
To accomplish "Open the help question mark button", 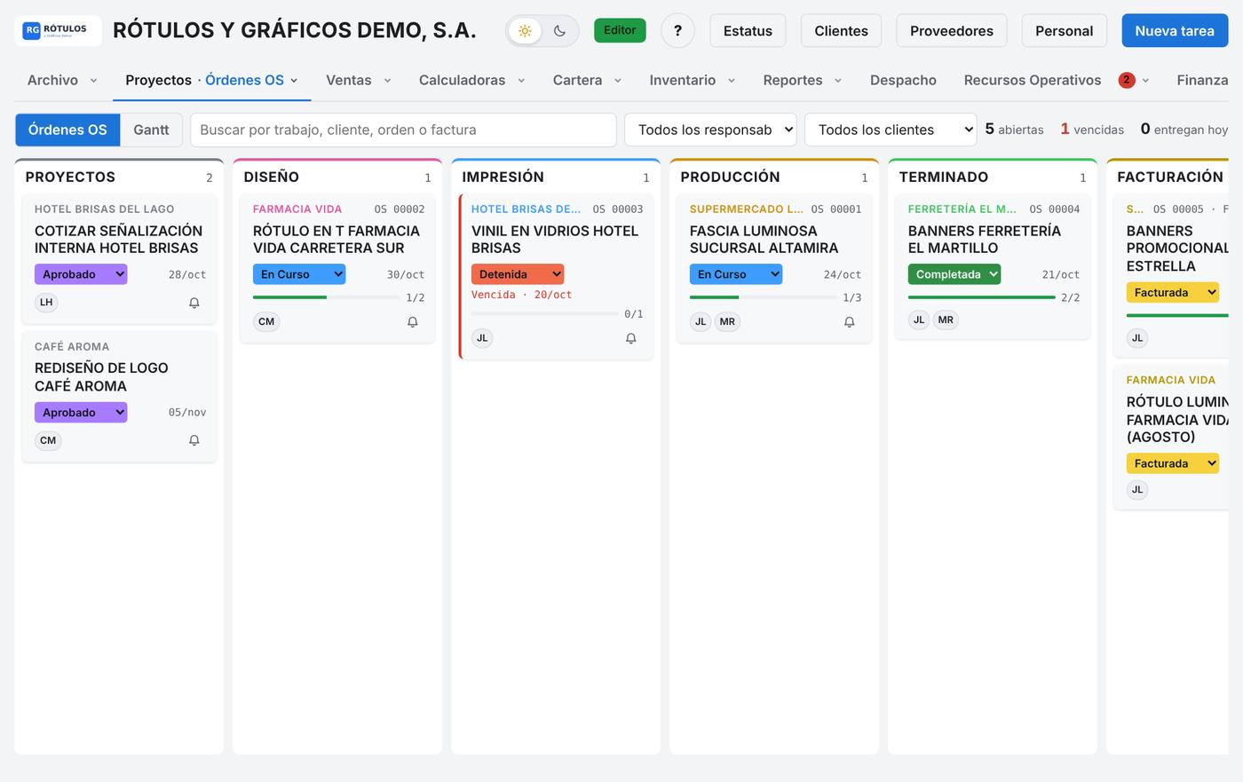I will pyautogui.click(x=678, y=31).
